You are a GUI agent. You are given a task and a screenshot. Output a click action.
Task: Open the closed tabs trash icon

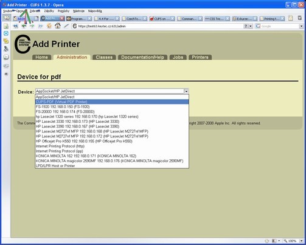(300, 18)
